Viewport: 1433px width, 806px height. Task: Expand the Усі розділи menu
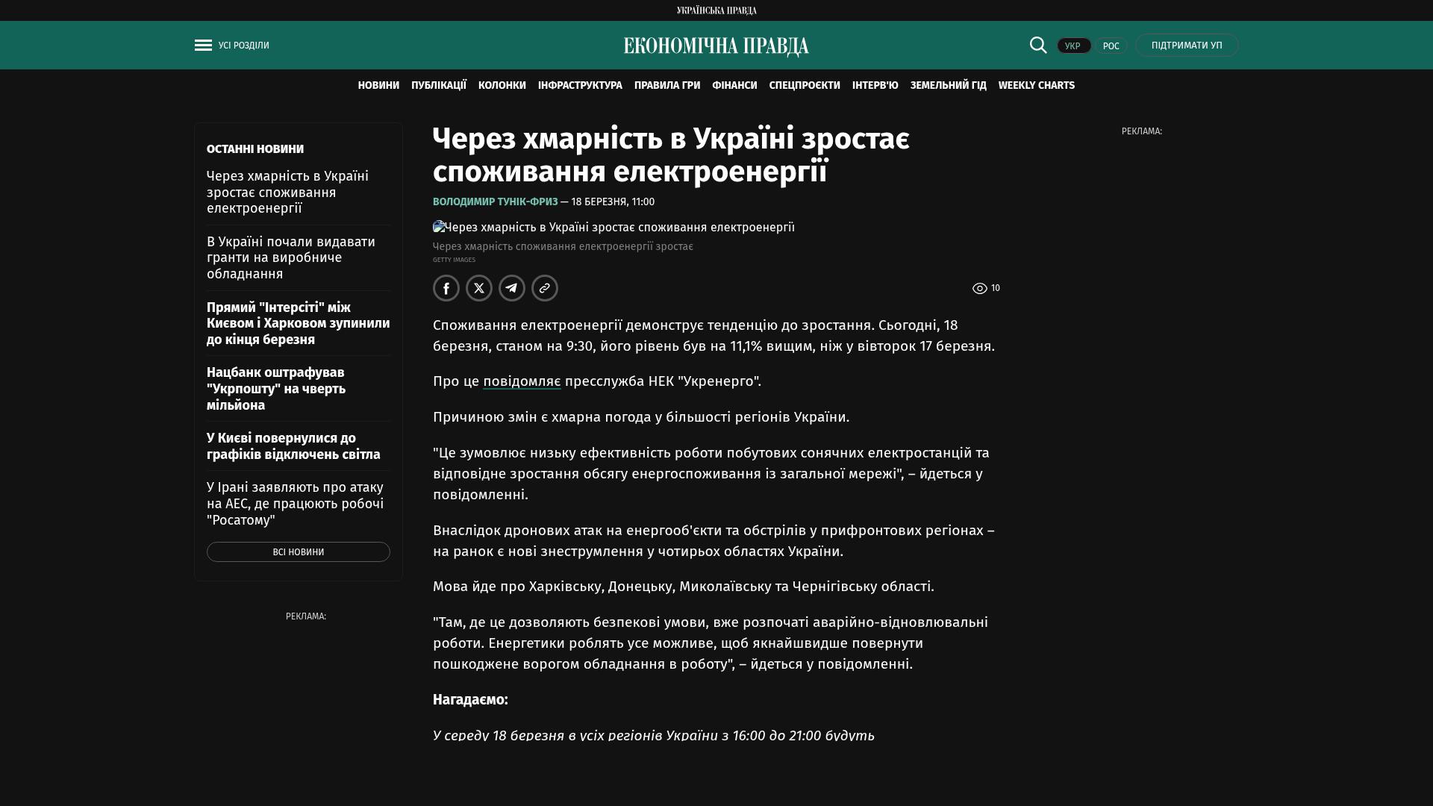click(243, 46)
